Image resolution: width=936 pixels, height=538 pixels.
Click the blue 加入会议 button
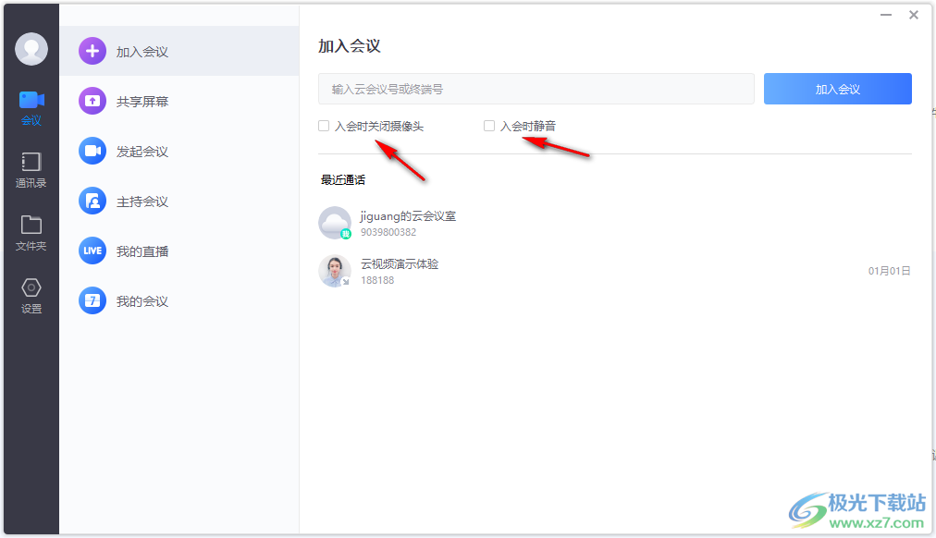[838, 89]
